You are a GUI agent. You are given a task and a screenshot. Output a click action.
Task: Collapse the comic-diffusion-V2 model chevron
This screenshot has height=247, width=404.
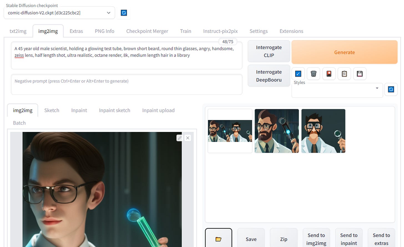[x=108, y=13]
